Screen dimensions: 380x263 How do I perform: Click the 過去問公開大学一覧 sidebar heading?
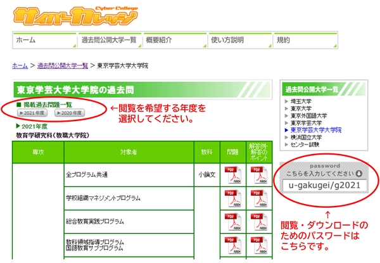pyautogui.click(x=312, y=89)
